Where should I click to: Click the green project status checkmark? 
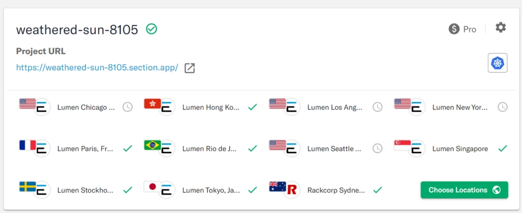click(x=151, y=29)
